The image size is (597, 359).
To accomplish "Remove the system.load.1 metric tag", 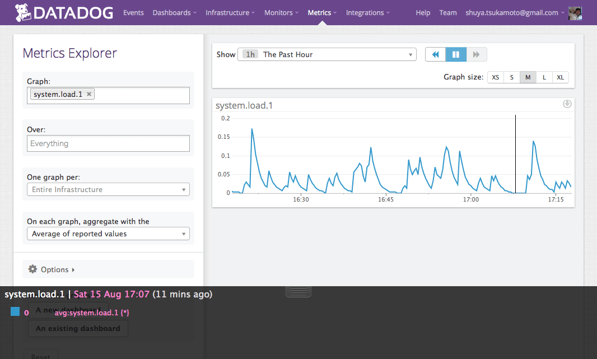I will pyautogui.click(x=89, y=94).
